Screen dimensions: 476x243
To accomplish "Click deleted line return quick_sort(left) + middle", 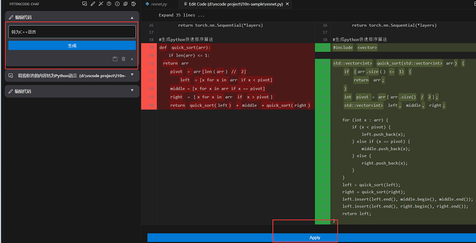I will (240, 105).
